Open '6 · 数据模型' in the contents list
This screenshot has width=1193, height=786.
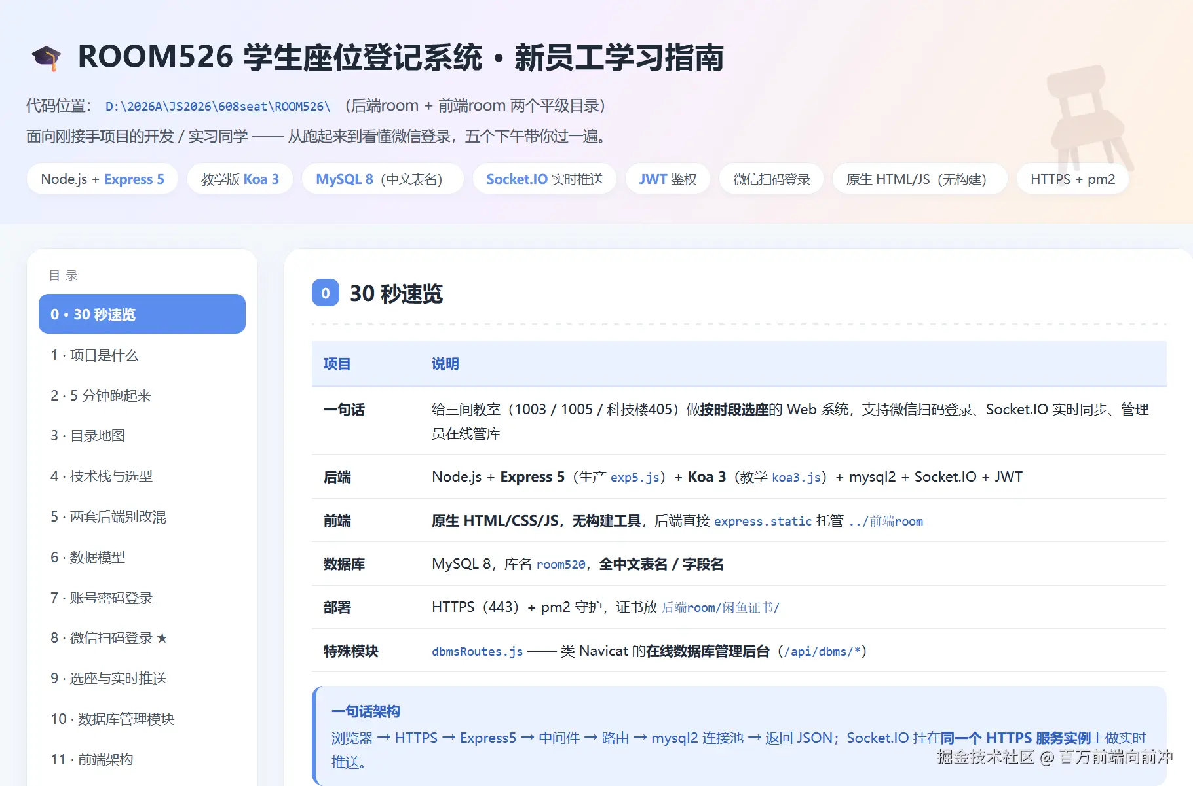pos(142,558)
